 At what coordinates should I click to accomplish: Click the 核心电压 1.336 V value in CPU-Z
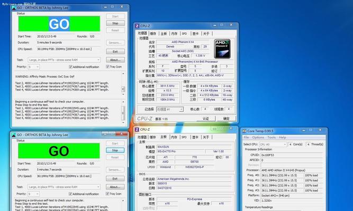point(200,55)
